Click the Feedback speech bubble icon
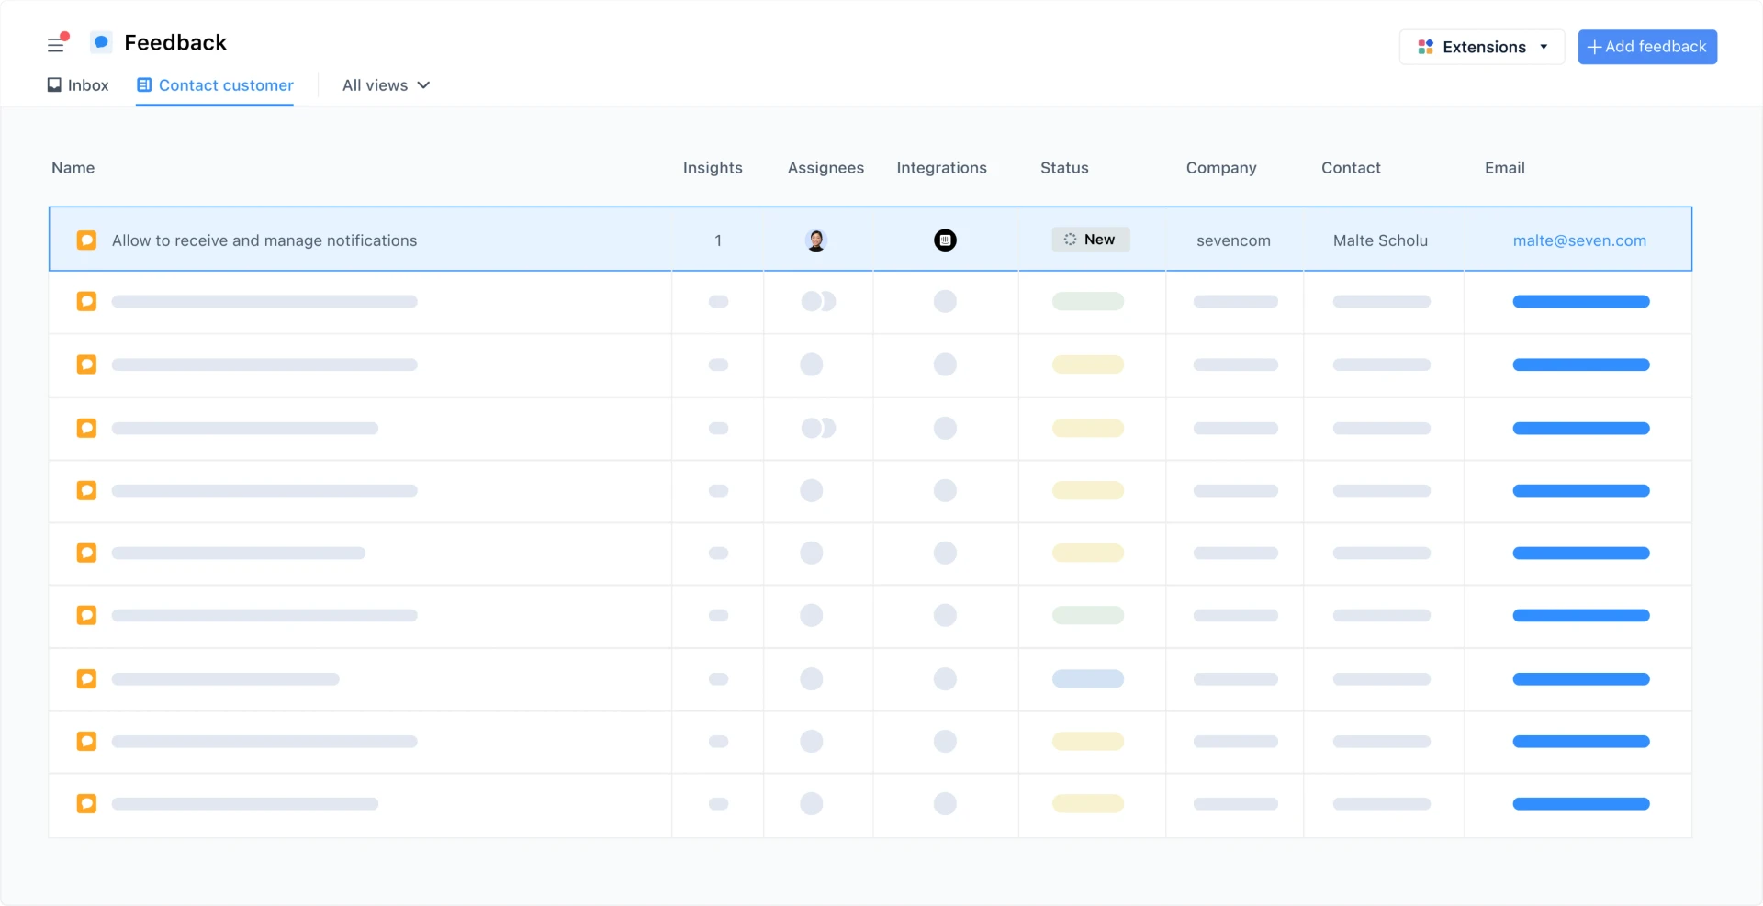 coord(101,42)
